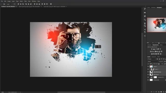The width and height of the screenshot is (166, 93).
Task: Lock all padlock icon
Action: point(159,64)
